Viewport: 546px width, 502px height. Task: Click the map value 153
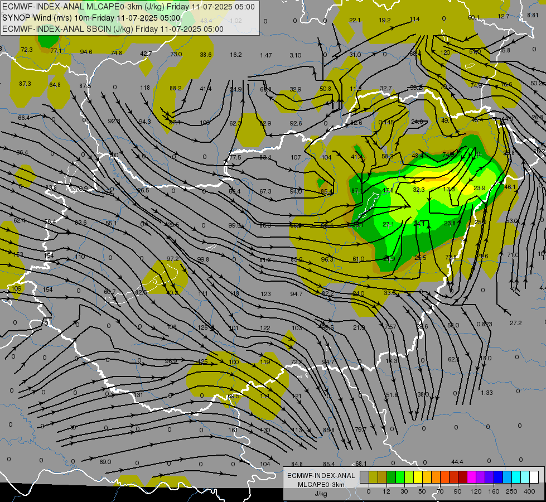click(18, 254)
